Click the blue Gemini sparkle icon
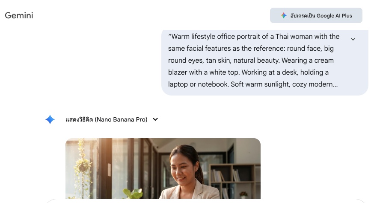This screenshot has width=371, height=203. tap(50, 119)
